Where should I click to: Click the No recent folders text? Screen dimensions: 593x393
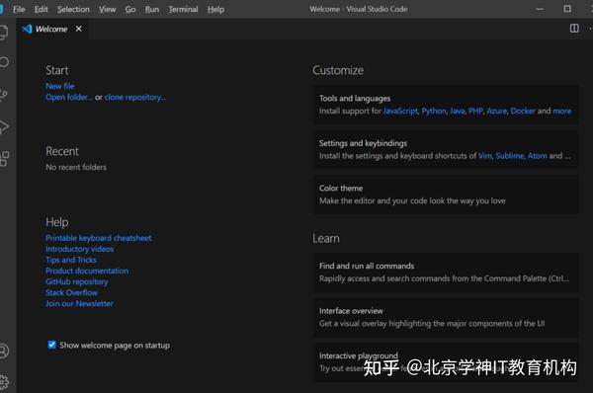coord(76,167)
